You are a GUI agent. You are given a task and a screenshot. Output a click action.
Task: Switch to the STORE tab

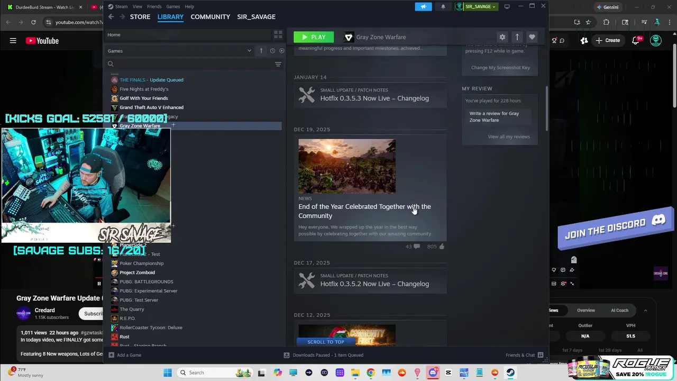coord(140,17)
